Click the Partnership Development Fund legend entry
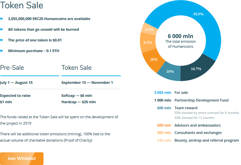Image resolution: width=241 pixels, height=165 pixels. (191, 100)
